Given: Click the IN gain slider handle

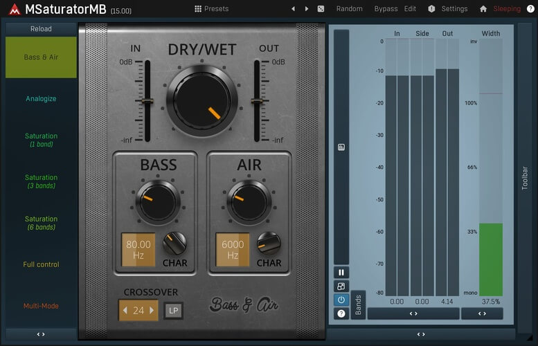Looking at the screenshot, I should (146, 101).
